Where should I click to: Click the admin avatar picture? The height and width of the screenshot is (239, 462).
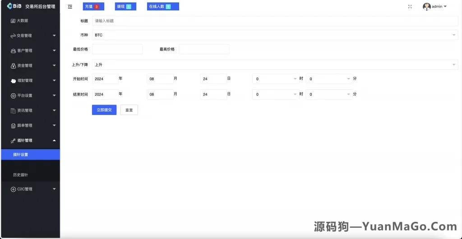(x=427, y=6)
